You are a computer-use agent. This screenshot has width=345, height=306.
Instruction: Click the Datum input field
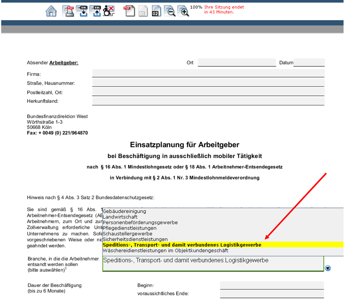coord(309,63)
